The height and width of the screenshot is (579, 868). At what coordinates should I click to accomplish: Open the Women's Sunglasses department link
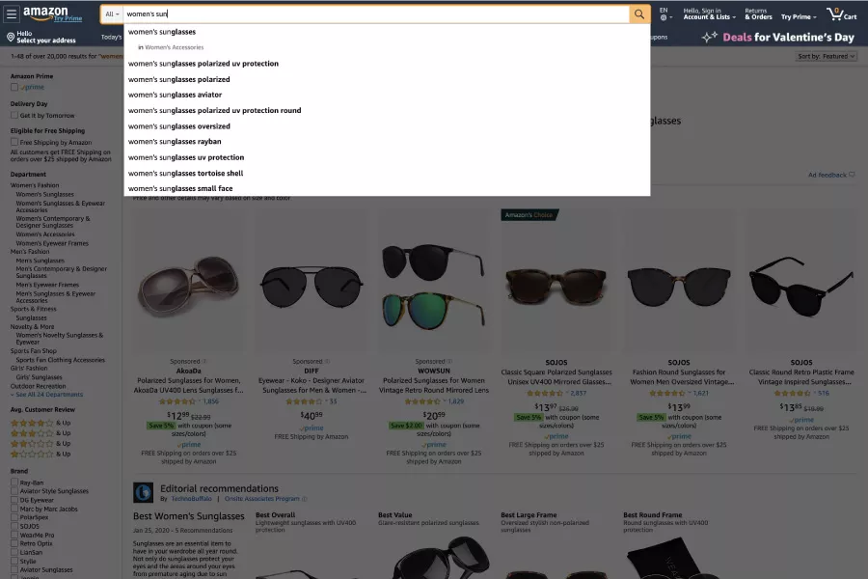click(44, 195)
